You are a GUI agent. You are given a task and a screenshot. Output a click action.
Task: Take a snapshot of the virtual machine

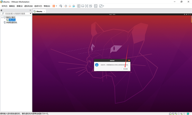click(x=66, y=6)
